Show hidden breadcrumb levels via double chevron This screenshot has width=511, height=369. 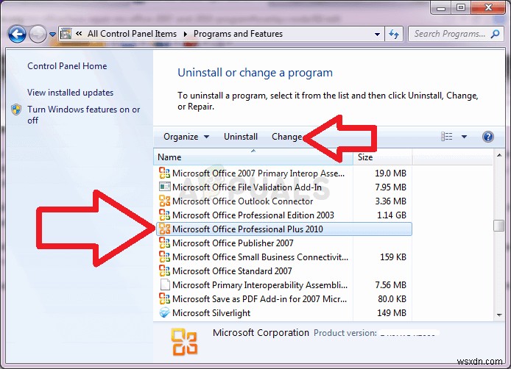click(x=79, y=34)
